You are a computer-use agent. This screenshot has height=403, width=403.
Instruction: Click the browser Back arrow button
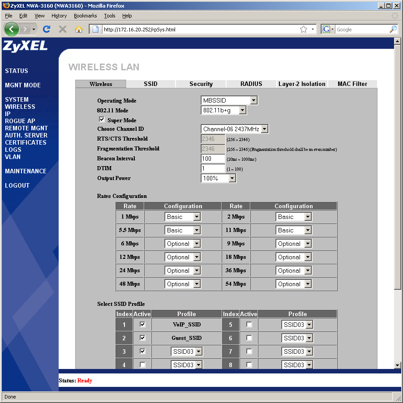pos(12,29)
